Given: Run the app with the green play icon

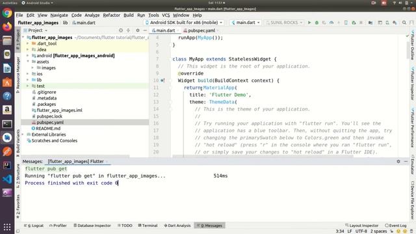Looking at the screenshot, I should click(x=309, y=23).
